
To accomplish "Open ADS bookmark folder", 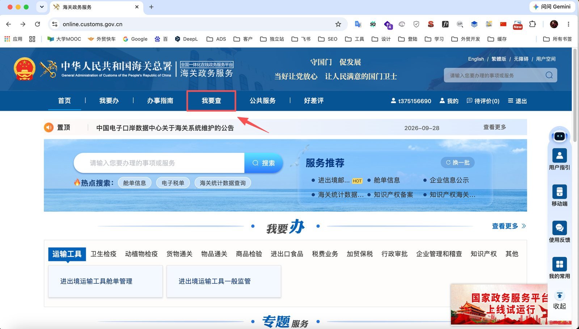I will point(216,39).
